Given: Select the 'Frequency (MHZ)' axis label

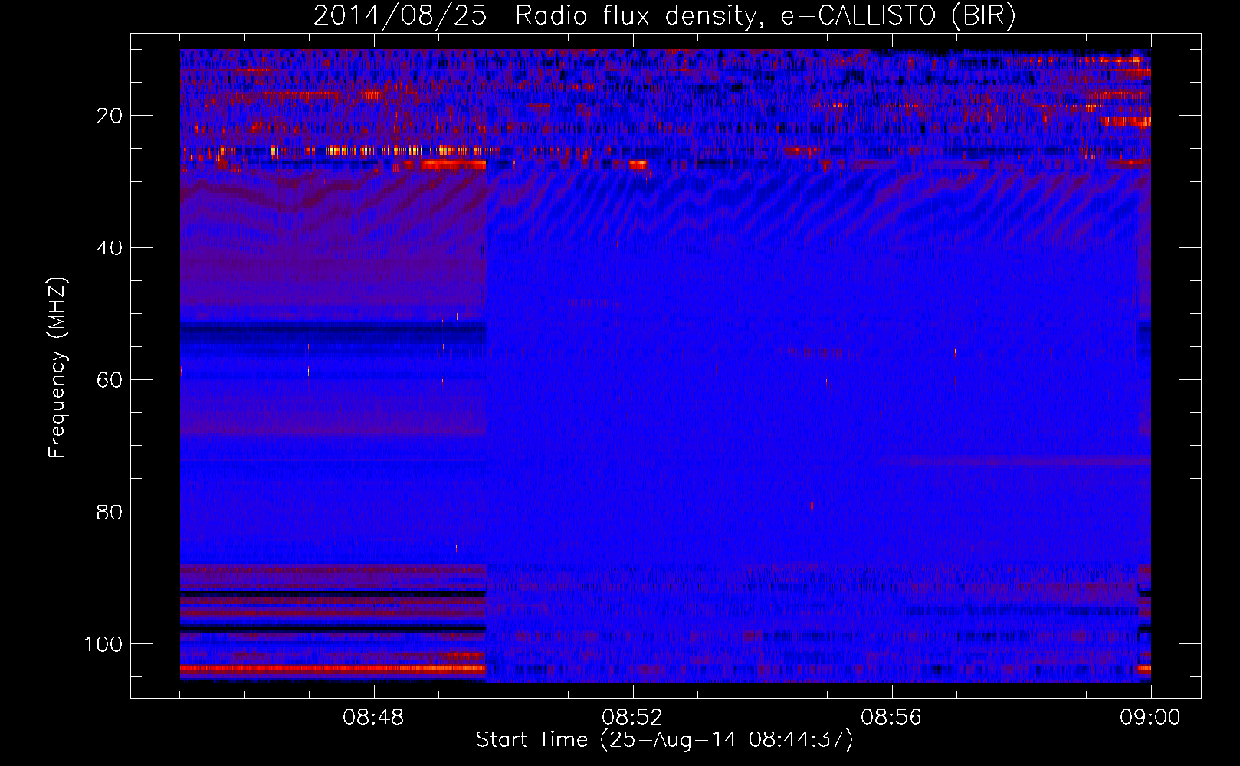Looking at the screenshot, I should tap(57, 367).
